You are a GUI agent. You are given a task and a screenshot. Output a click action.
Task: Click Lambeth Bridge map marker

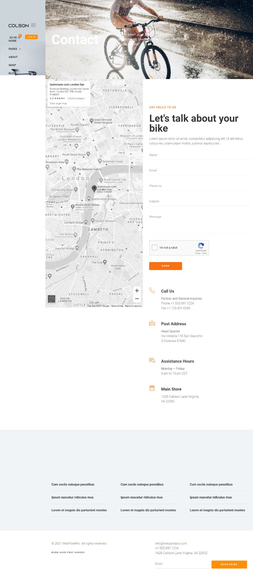pyautogui.click(x=86, y=222)
